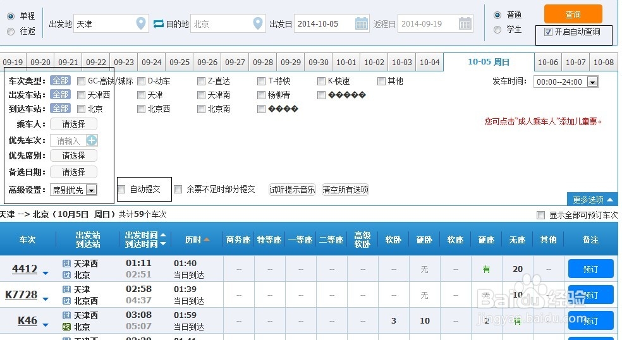The height and width of the screenshot is (340, 622).
Task: Click the destination location pin icon
Action: (257, 23)
